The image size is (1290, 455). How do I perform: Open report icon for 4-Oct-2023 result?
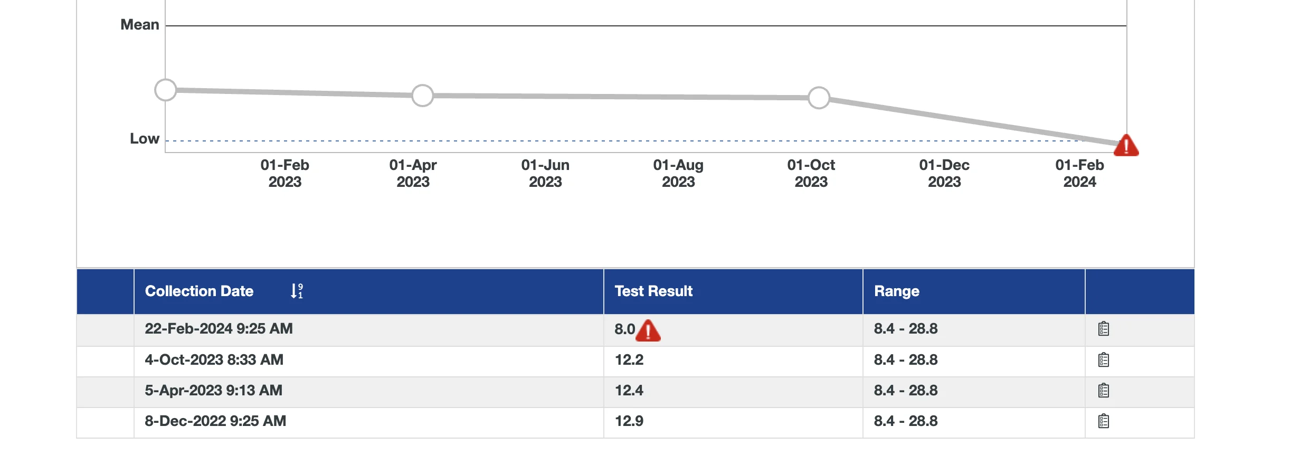1103,360
